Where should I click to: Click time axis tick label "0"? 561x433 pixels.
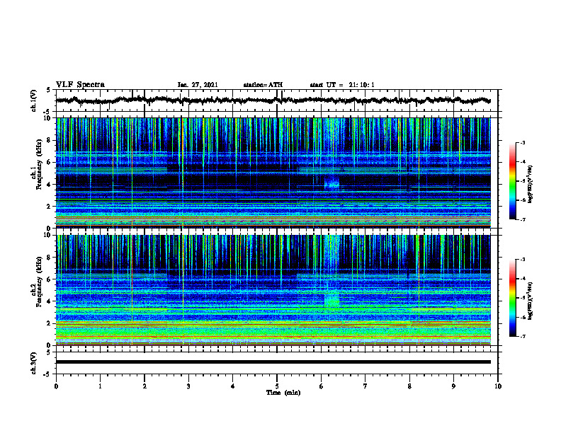pyautogui.click(x=56, y=386)
